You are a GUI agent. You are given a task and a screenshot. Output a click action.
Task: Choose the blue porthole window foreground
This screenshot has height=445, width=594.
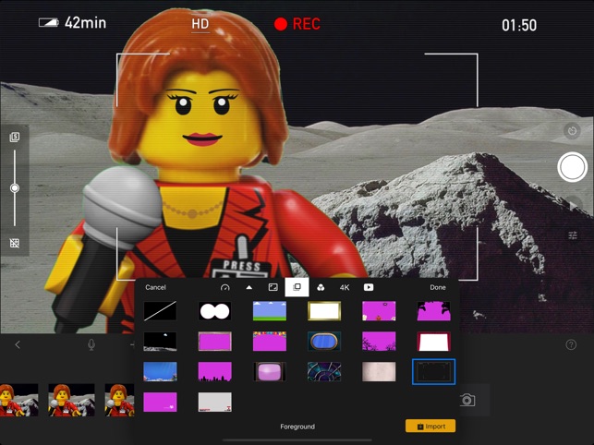click(324, 342)
